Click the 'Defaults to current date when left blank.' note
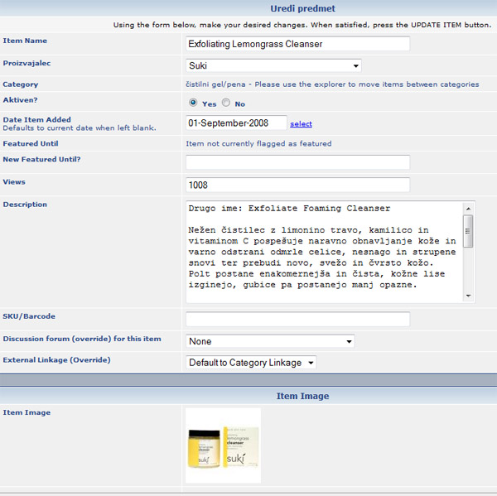 [80, 128]
